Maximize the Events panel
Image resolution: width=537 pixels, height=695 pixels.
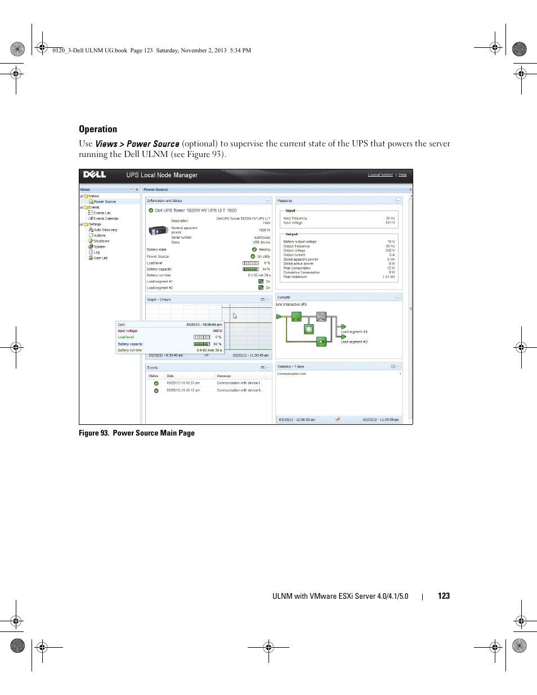(x=262, y=367)
